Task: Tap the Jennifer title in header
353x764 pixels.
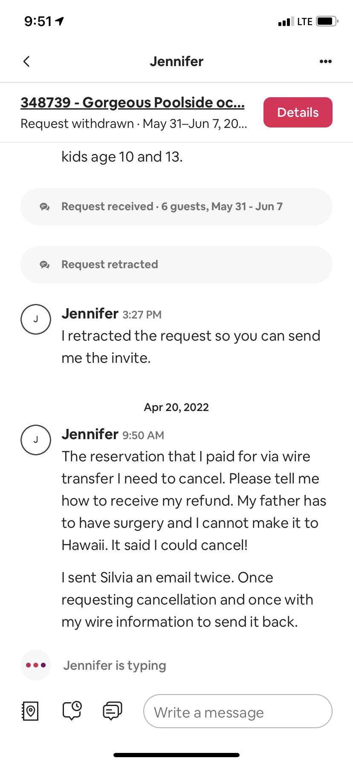Action: tap(176, 61)
